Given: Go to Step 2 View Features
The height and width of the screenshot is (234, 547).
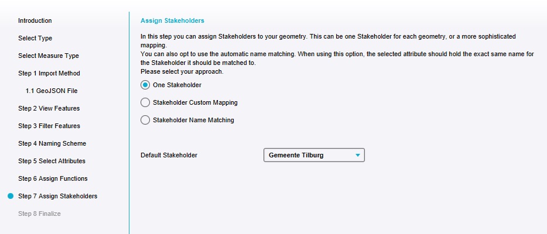Looking at the screenshot, I should pyautogui.click(x=49, y=108).
